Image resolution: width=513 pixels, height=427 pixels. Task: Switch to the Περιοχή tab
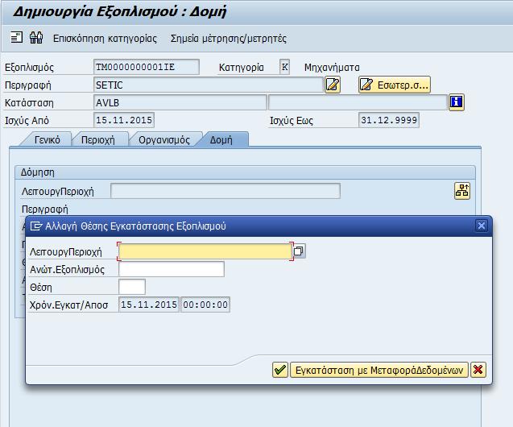(97, 139)
